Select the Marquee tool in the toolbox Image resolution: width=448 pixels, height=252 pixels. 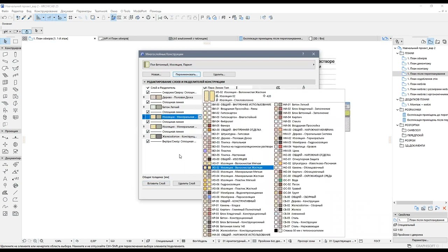[x=15, y=41]
